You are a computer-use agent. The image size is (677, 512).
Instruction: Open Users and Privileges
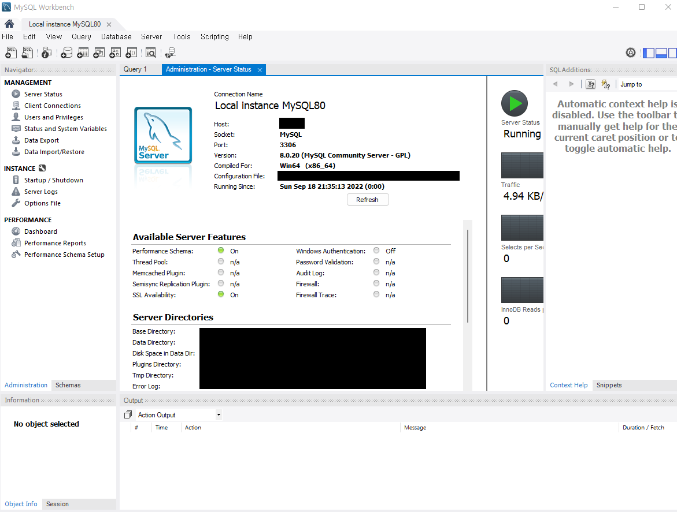click(x=54, y=117)
